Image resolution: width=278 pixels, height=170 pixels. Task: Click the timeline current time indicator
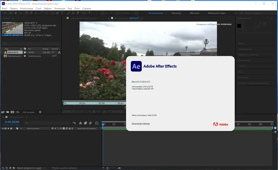tap(103, 125)
